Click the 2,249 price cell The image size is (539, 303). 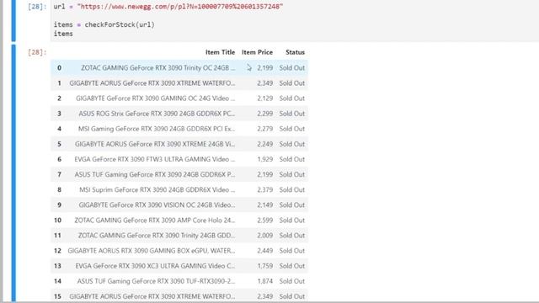tap(264, 144)
